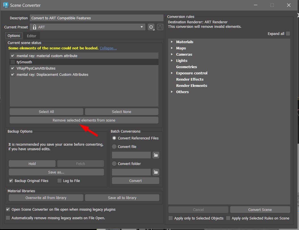Viewport: 299px width, 230px height.
Task: Click the 3ds Max app icon in title bar
Action: click(6, 5)
